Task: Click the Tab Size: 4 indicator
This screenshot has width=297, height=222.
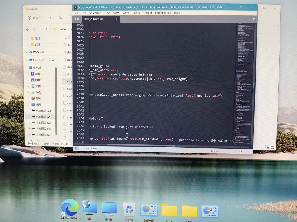Action: point(217,151)
